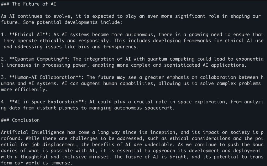Image resolution: width=267 pixels, height=166 pixels.
Task: Click the word "immense" at the end
Action: [x=60, y=163]
